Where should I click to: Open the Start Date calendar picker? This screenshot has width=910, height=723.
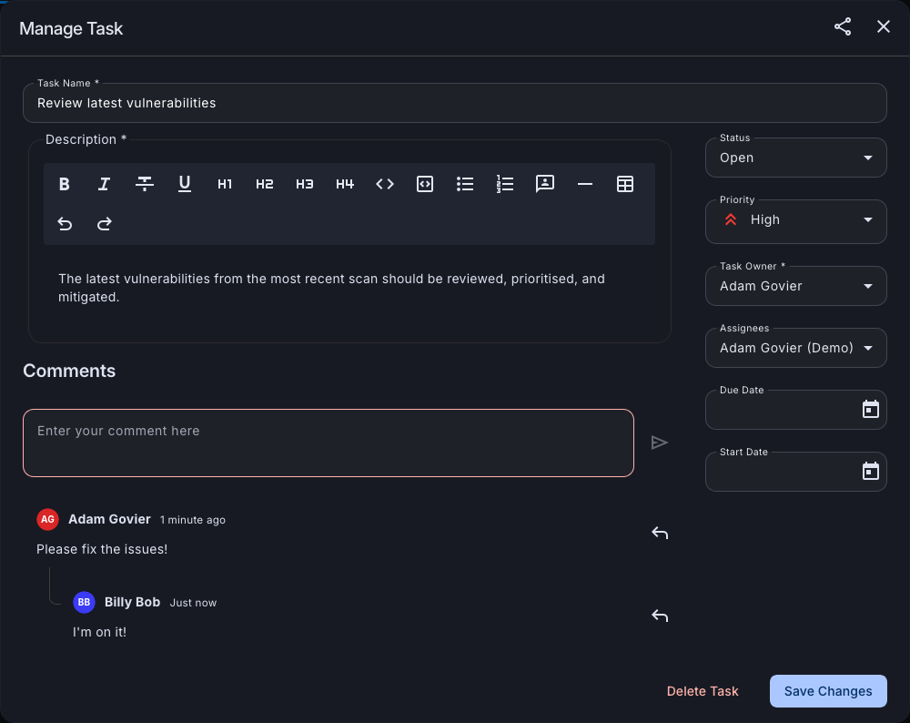tap(870, 471)
